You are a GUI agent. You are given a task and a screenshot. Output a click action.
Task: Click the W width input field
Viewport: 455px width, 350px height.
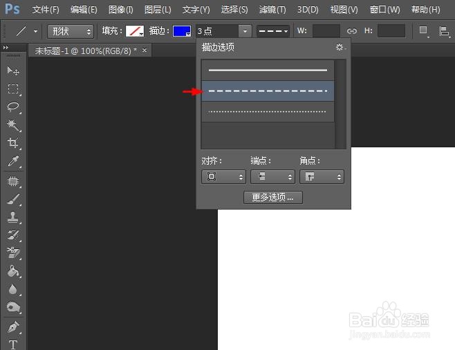point(326,30)
